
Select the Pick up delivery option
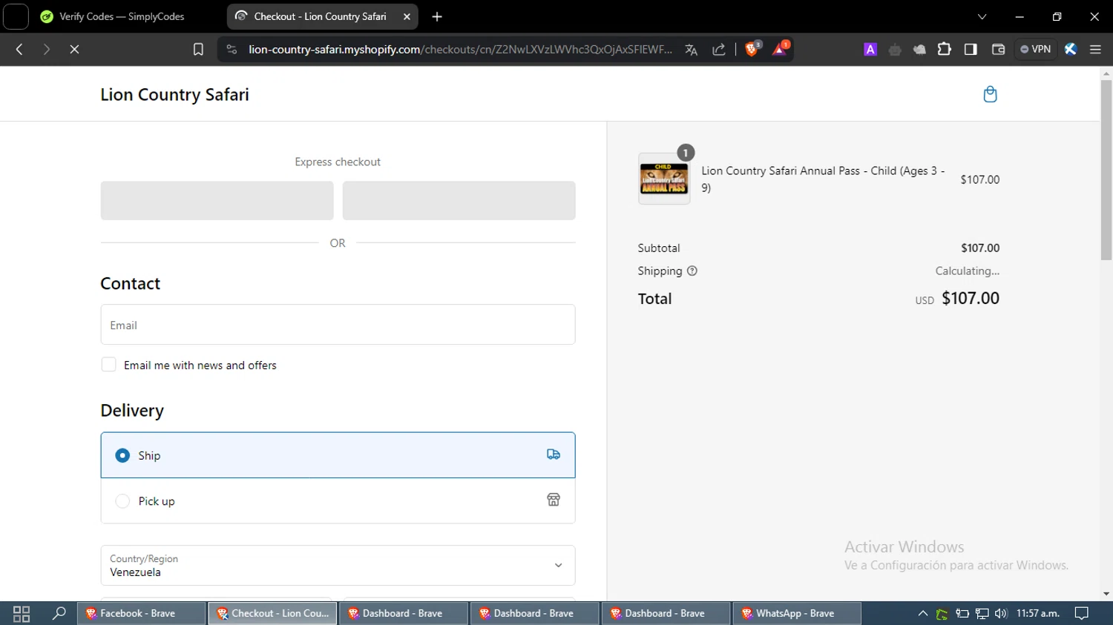[338, 501]
